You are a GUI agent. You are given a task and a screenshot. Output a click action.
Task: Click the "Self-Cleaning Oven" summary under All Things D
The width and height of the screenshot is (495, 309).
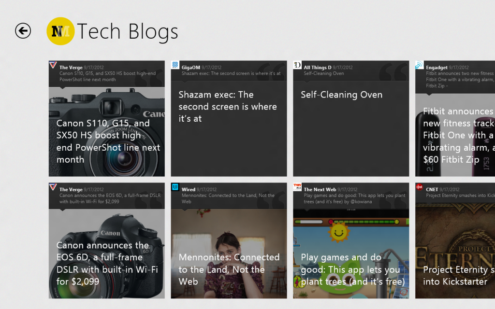click(323, 73)
